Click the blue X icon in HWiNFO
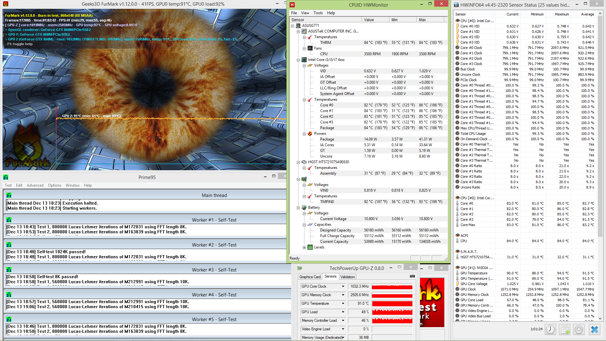606x341 pixels. coord(595,330)
